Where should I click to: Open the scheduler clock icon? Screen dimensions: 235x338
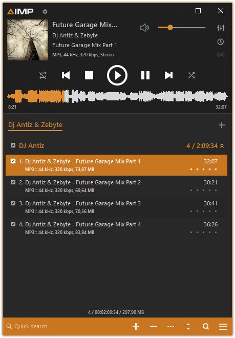(x=220, y=42)
